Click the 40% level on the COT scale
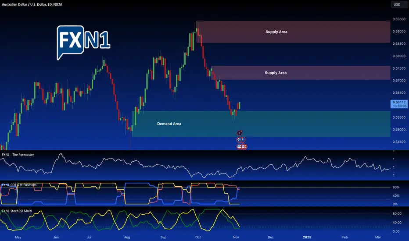The image size is (409, 241). click(x=396, y=196)
